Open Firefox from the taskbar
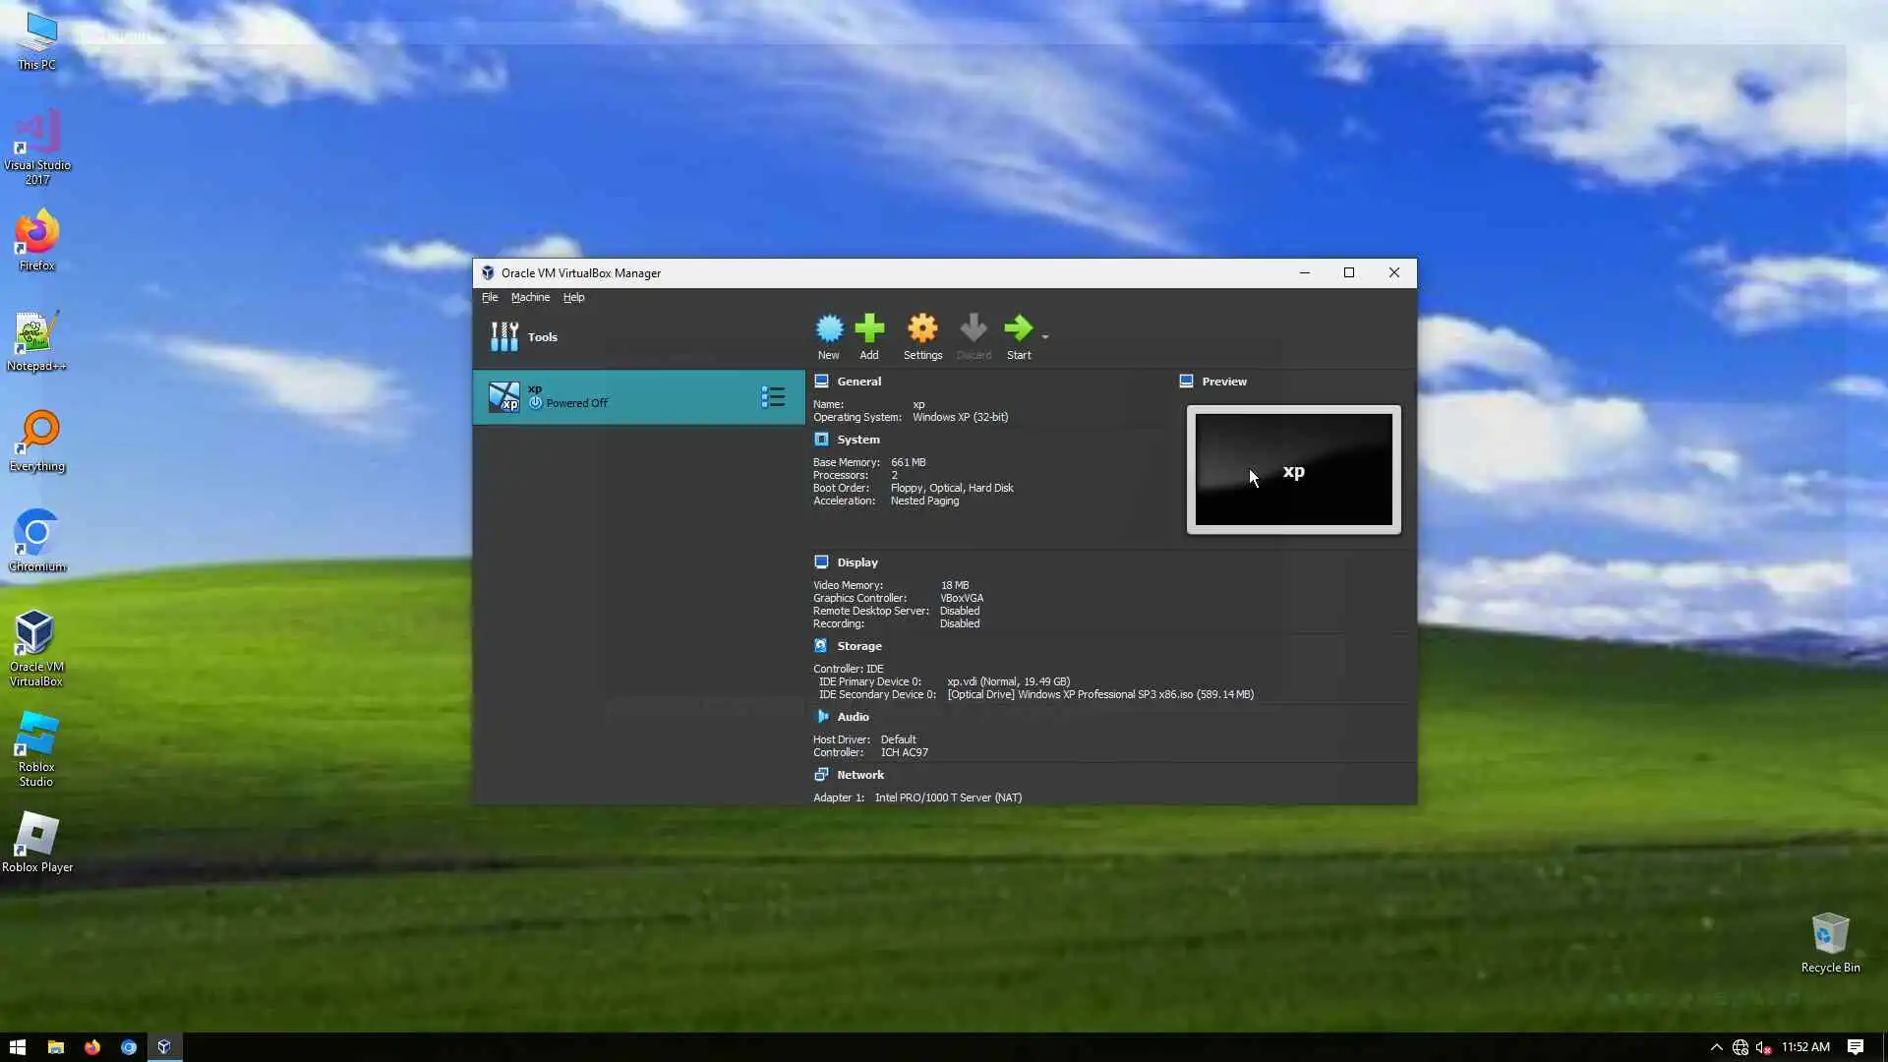 pos(91,1047)
